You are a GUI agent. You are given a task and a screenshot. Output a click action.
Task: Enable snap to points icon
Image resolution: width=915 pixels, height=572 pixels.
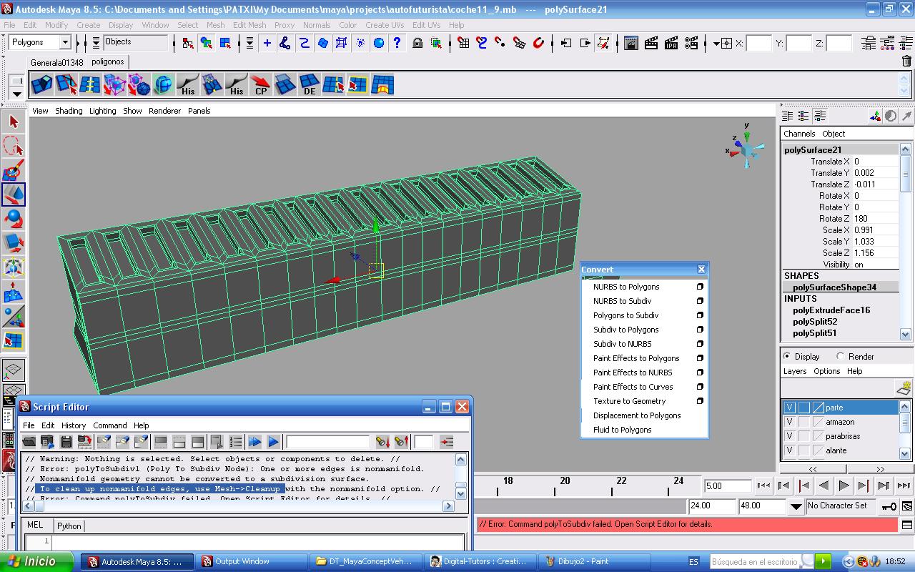point(500,43)
